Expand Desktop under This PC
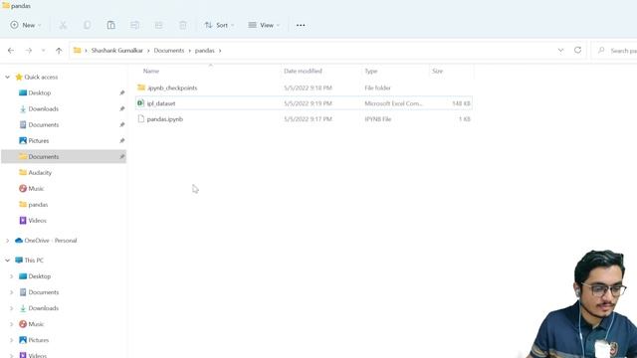637x358 pixels. point(11,276)
